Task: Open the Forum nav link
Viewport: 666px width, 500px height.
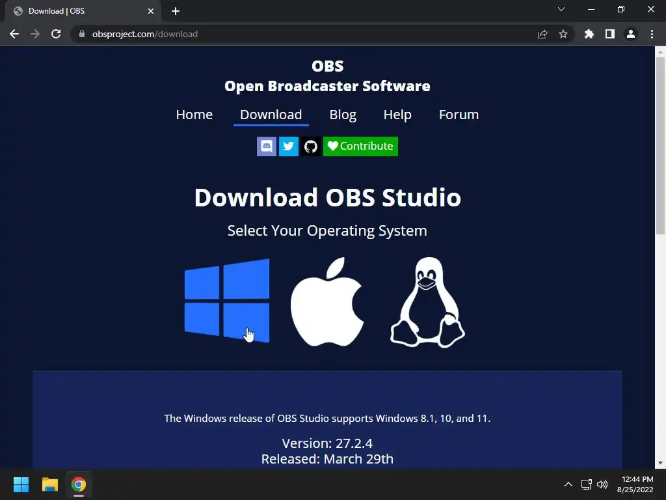Action: (459, 115)
